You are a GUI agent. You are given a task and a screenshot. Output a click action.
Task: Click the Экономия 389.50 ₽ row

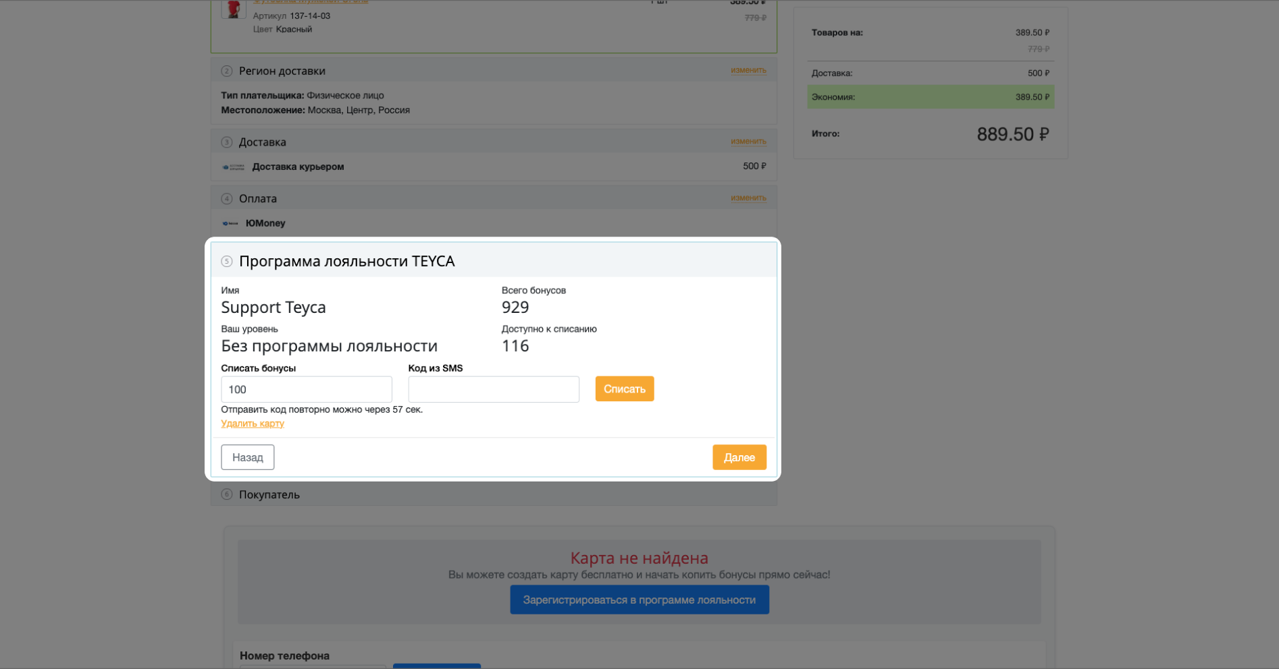931,97
